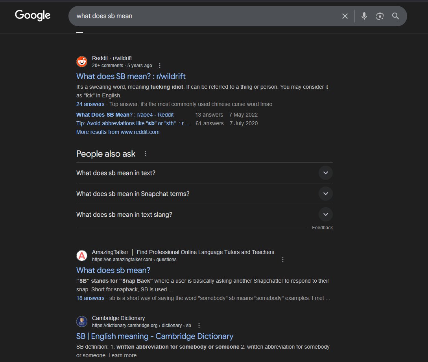This screenshot has height=362, width=428.
Task: Click the '7 May 2022' date
Action: [244, 115]
